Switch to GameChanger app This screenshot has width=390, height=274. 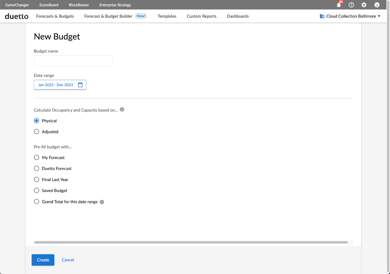pos(17,5)
